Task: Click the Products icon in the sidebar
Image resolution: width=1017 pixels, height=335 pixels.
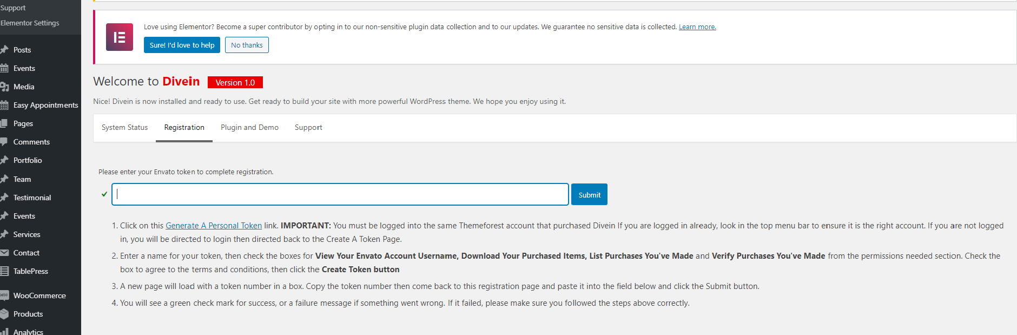Action: pos(4,314)
